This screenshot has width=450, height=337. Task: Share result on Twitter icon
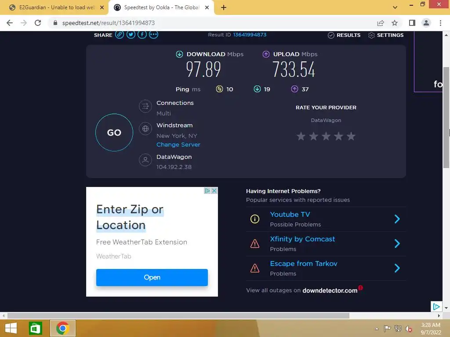click(x=131, y=35)
